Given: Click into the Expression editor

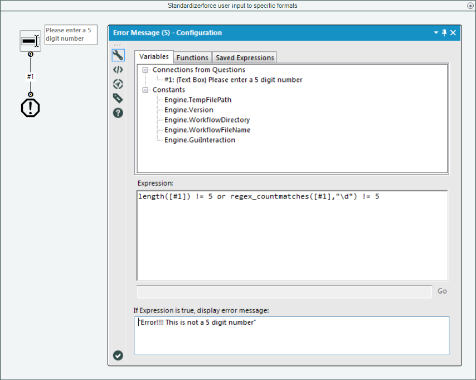Looking at the screenshot, I should [x=292, y=235].
